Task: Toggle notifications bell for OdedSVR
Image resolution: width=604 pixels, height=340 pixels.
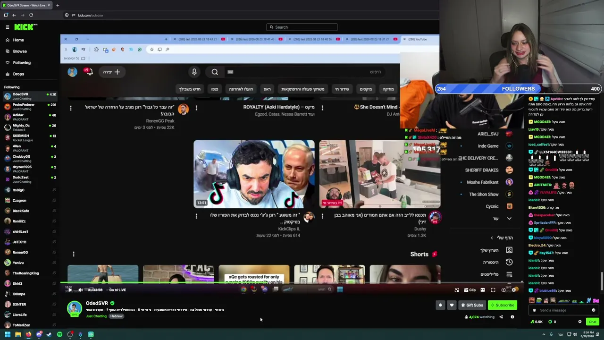Action: point(440,305)
